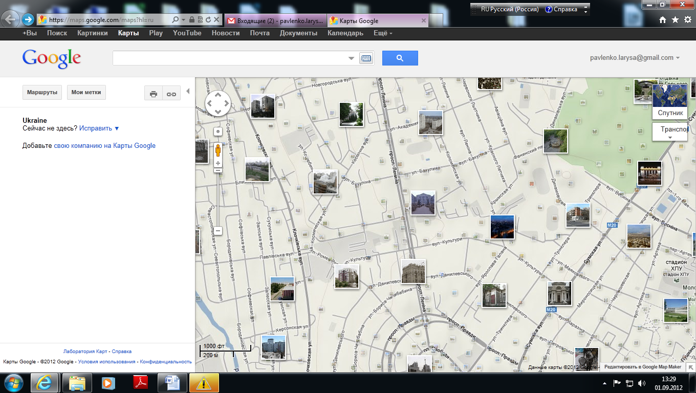Open the browser Home icon
696x393 pixels.
click(x=663, y=20)
